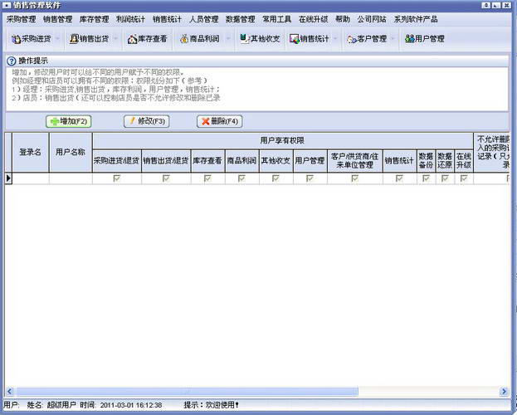Screen dimensions: 517x415
Task: Toggle the 采购进货/退货 permission checkbox in first row
Action: pyautogui.click(x=116, y=178)
